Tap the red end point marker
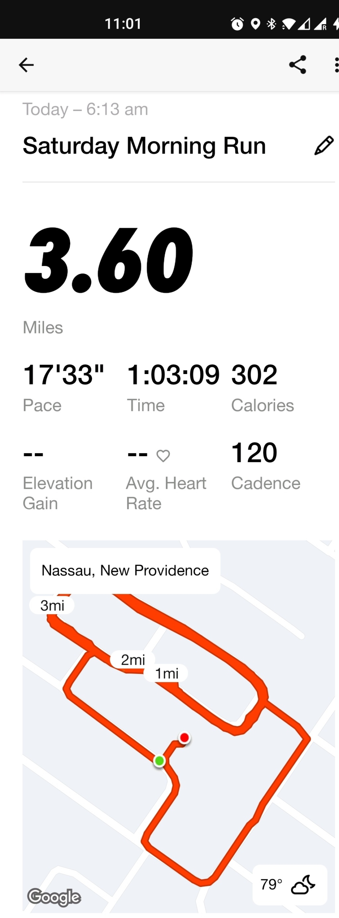Screen dimensions: 339x918 (x=185, y=738)
